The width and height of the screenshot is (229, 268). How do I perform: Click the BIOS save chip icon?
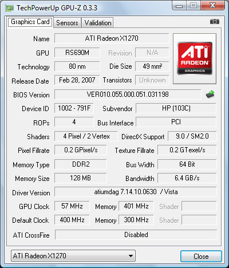(210, 94)
